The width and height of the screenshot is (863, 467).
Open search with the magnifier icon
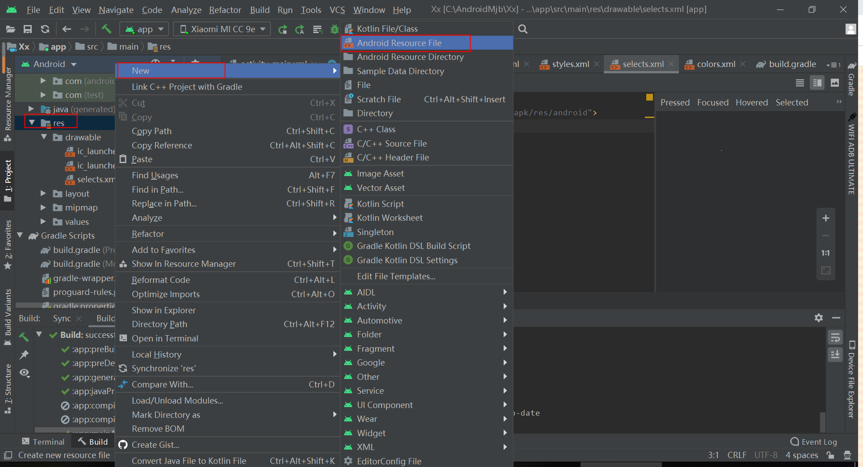(523, 29)
